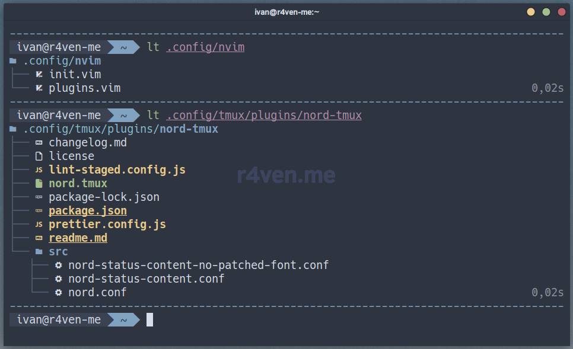Click the underlined .config/tmux/plugins/nord-tmux command path

click(264, 116)
